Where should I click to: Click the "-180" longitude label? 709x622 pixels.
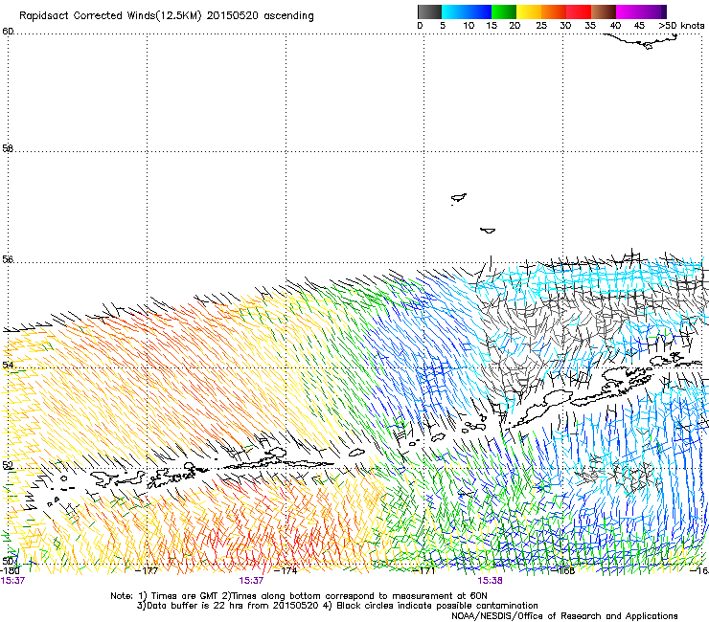point(11,570)
